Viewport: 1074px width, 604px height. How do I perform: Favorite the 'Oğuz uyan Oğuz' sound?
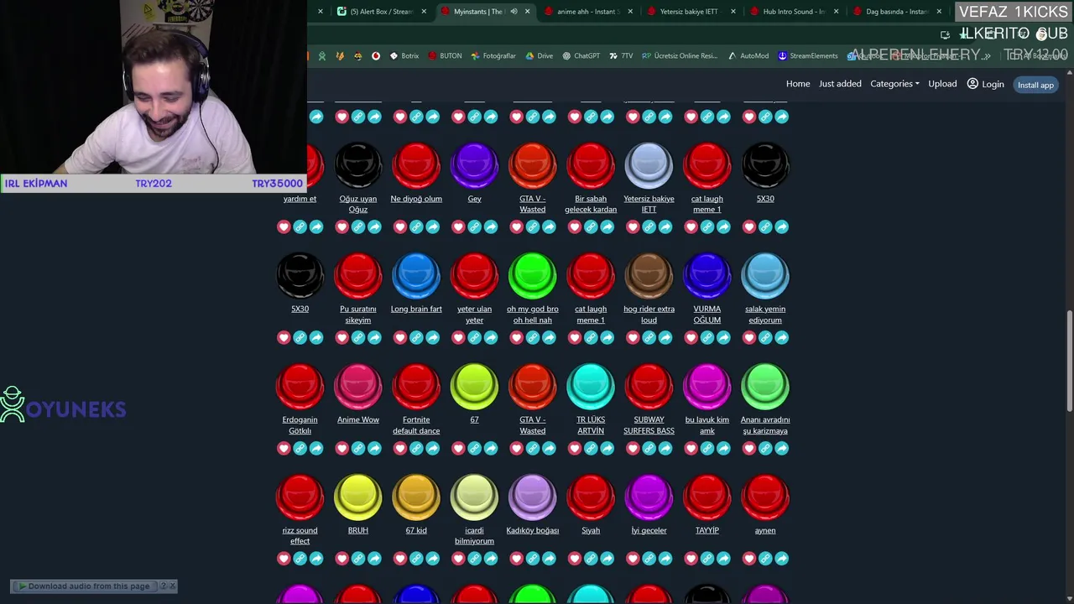(341, 226)
